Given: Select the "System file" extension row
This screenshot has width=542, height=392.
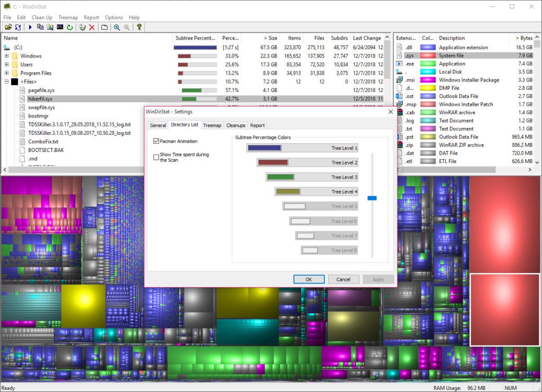Looking at the screenshot, I should 465,56.
